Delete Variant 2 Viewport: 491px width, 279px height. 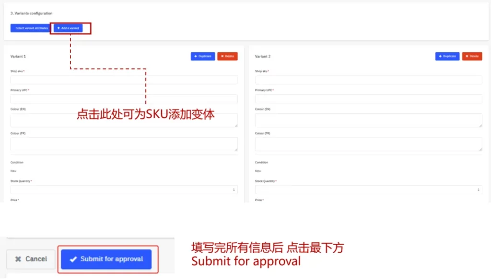(x=472, y=56)
